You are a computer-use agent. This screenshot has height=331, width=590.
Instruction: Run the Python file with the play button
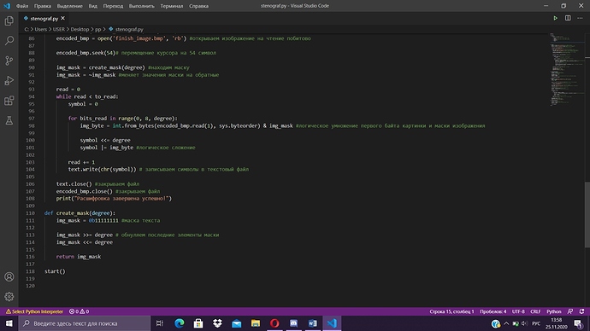pos(555,18)
